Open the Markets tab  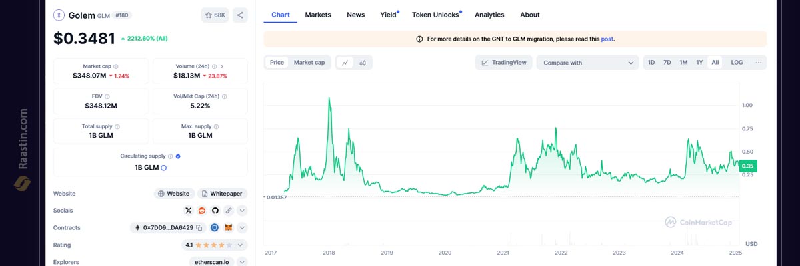(x=318, y=15)
